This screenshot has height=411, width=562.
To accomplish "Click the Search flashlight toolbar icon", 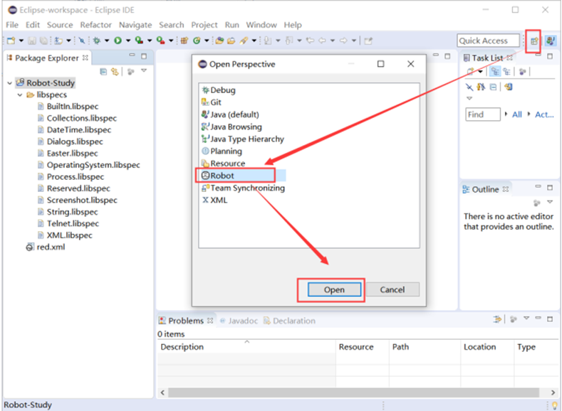I will tap(244, 41).
